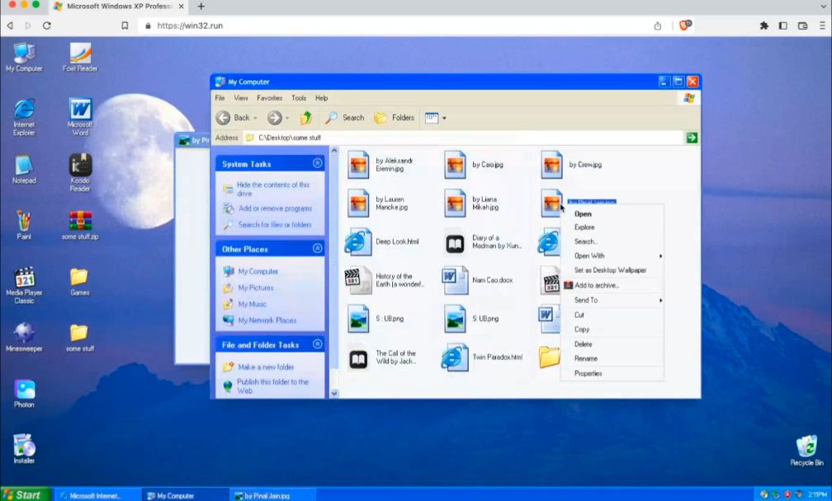Toggle Folders pane in toolbar
This screenshot has width=832, height=501.
[x=395, y=118]
